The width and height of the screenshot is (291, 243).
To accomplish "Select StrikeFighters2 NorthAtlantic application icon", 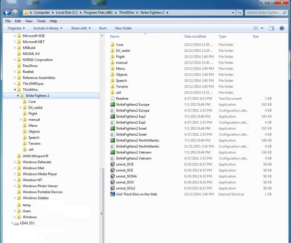I will (x=112, y=141).
